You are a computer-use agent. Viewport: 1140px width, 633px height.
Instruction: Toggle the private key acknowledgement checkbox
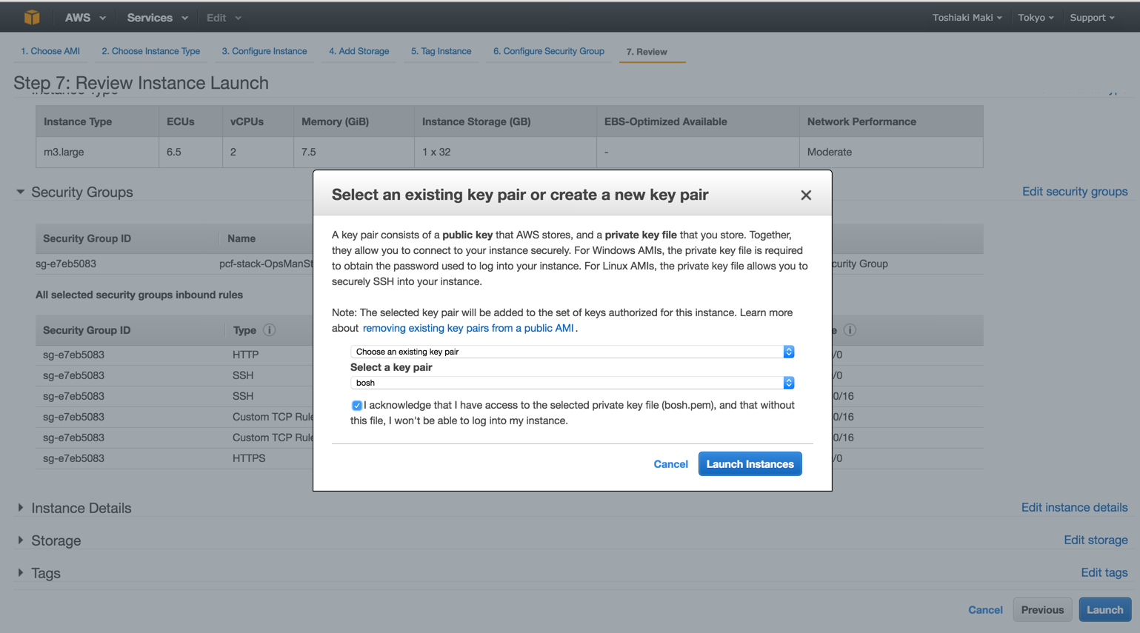(x=357, y=406)
